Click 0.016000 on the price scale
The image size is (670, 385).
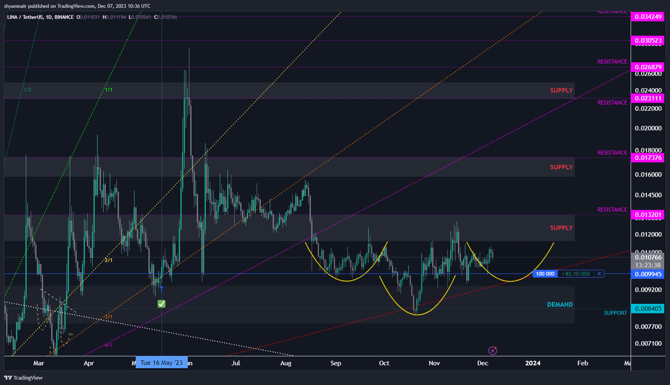(648, 175)
